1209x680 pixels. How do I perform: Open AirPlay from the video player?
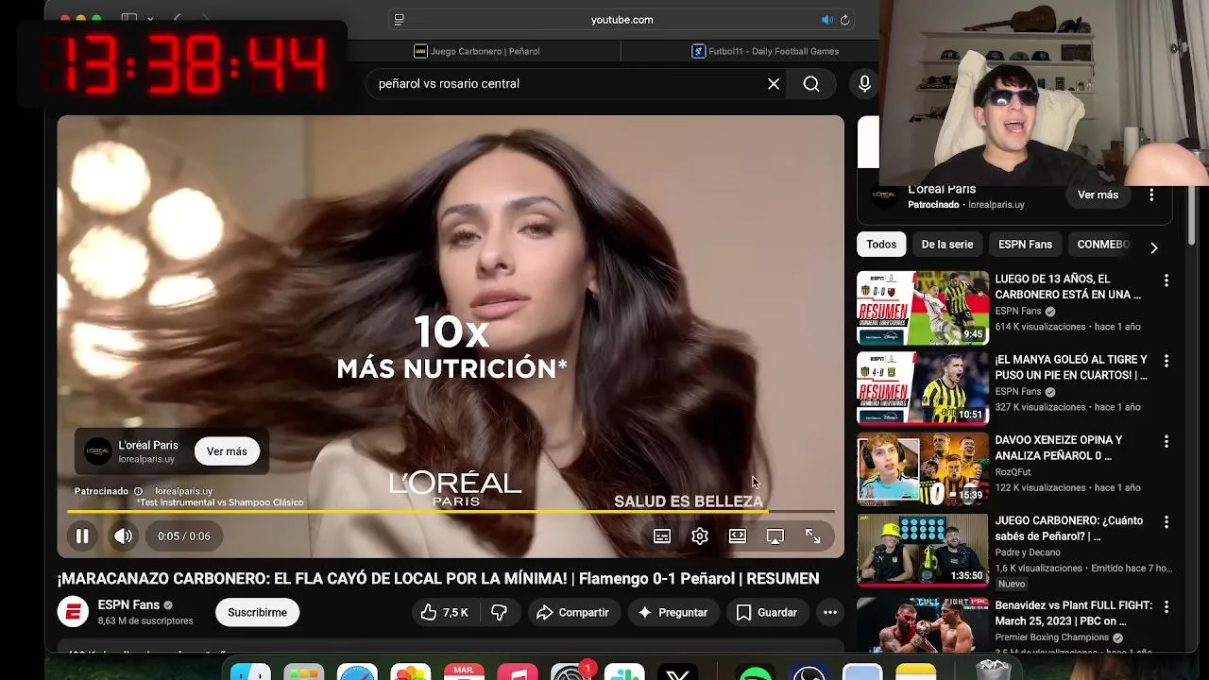[x=775, y=536]
